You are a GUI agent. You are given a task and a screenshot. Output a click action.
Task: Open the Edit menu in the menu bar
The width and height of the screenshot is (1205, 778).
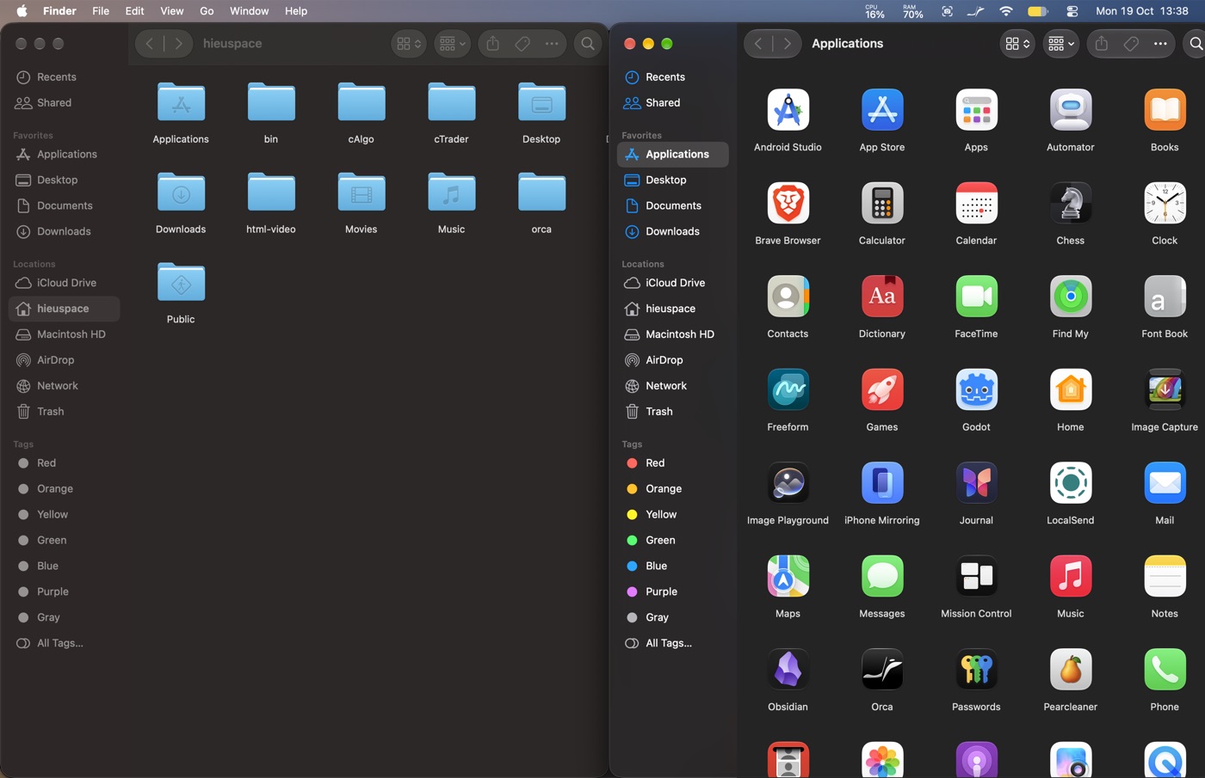click(x=134, y=11)
